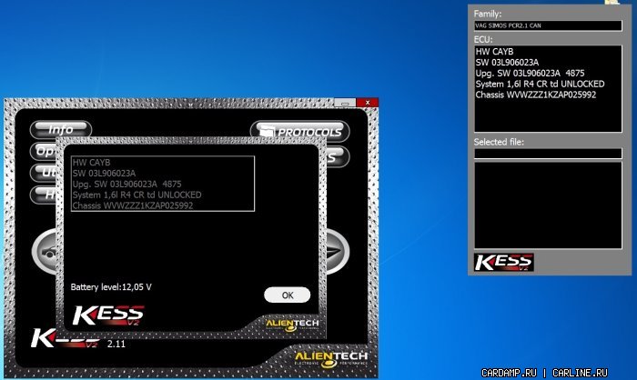Click 'System 1,6l R4 CR td UNLOCKED' in side panel

[x=540, y=84]
